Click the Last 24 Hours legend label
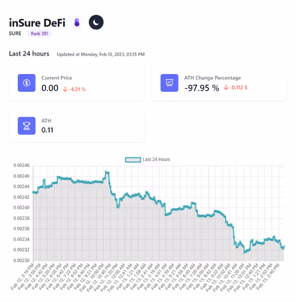The height and width of the screenshot is (302, 296). click(156, 159)
